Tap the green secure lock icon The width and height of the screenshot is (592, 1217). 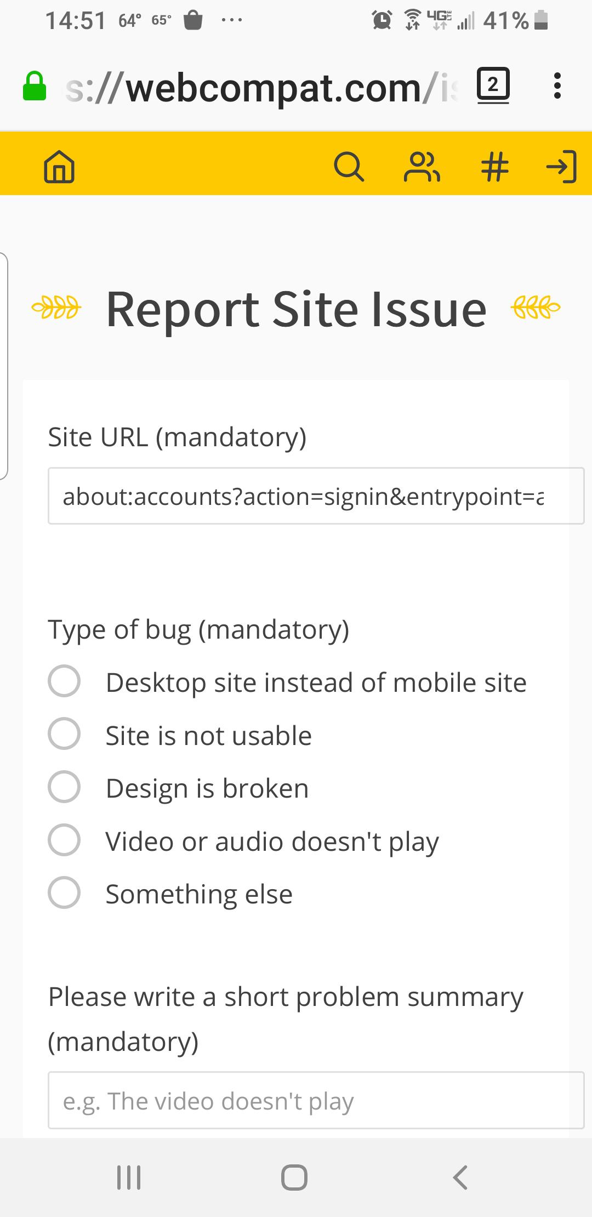coord(34,87)
